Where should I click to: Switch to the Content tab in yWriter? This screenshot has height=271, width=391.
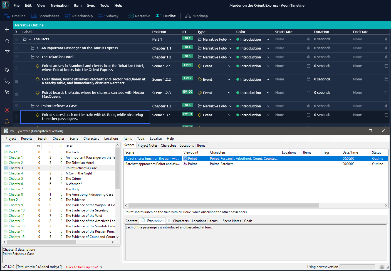pos(131,221)
